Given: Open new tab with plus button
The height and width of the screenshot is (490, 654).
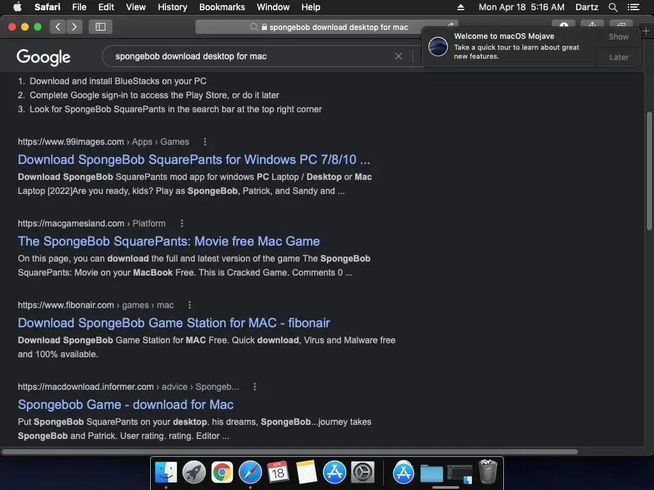Looking at the screenshot, I should tap(646, 31).
